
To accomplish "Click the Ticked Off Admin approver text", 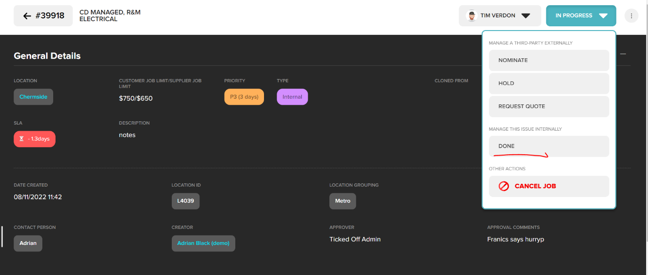I will tap(355, 239).
